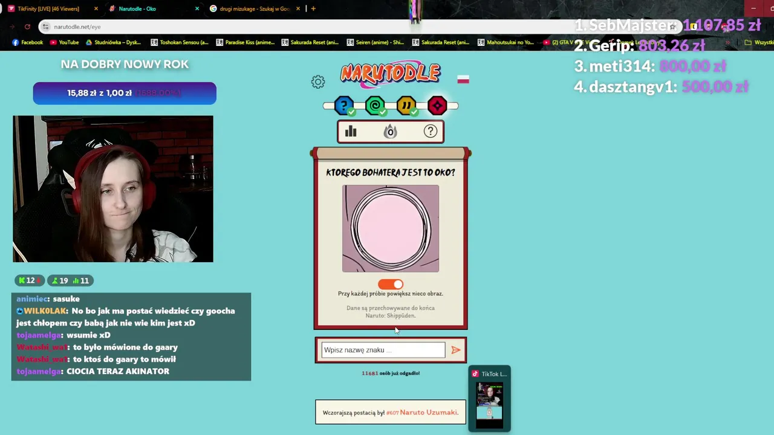Image resolution: width=774 pixels, height=435 pixels.
Task: Click "KTÓREGO BOHATERA JEST TO OKO?" heading
Action: (x=391, y=172)
